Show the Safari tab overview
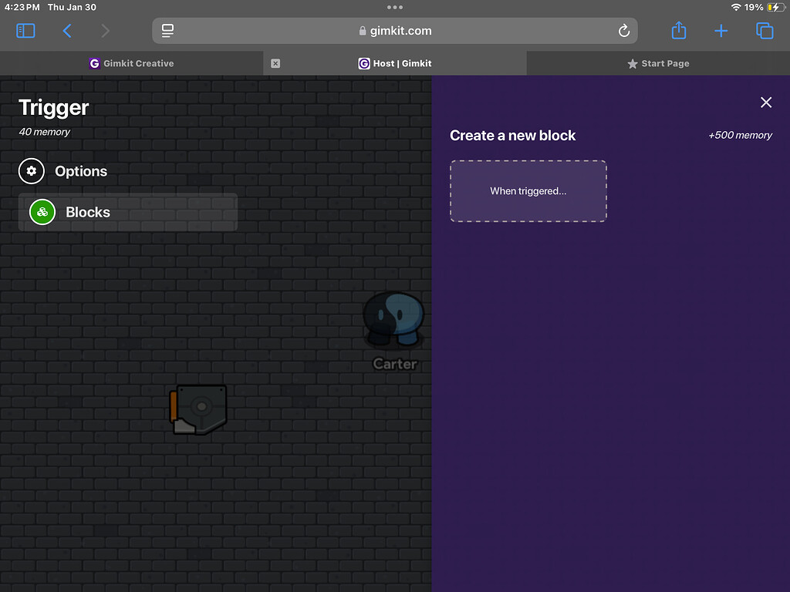This screenshot has height=592, width=790. 764,31
